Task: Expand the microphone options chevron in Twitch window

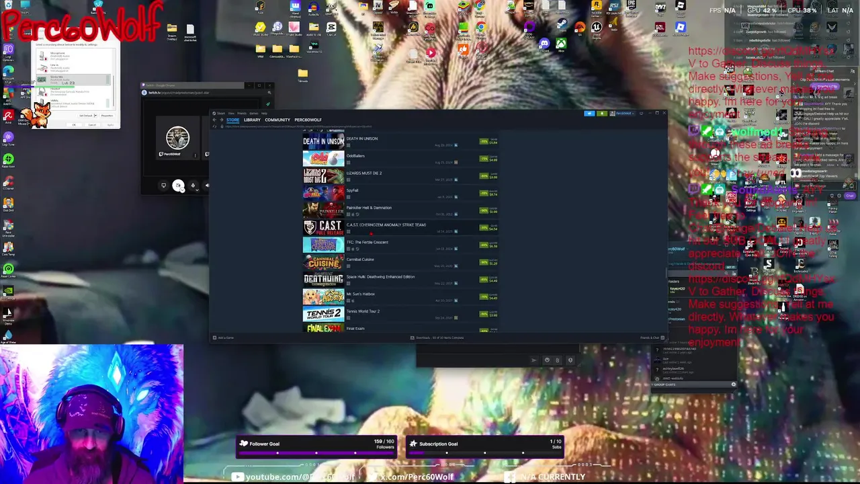Action: pyautogui.click(x=198, y=190)
